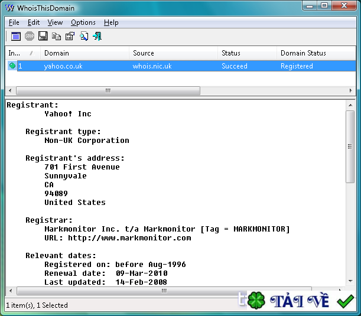Click the green status icon beside yahoo.co.uk

tap(12, 66)
